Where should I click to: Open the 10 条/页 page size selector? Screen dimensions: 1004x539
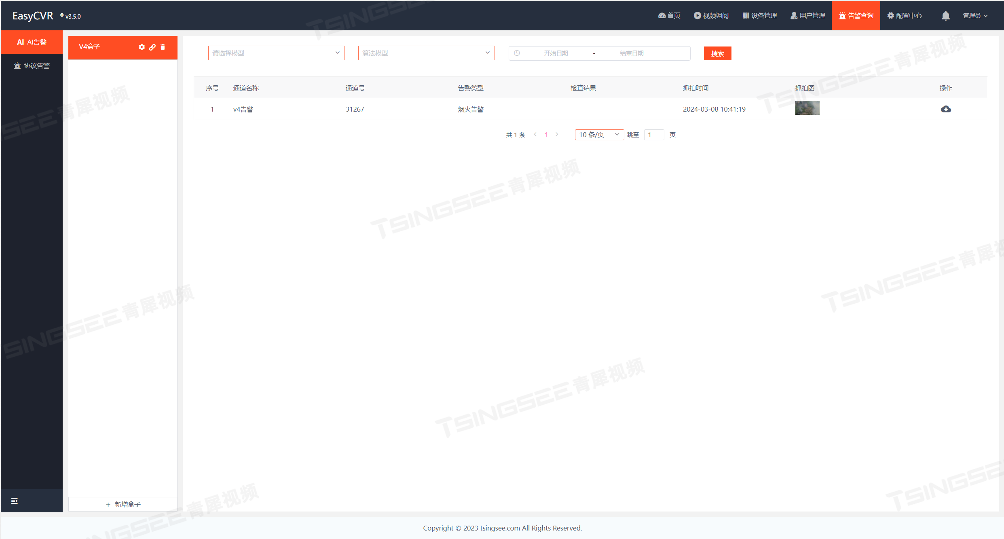tap(599, 135)
